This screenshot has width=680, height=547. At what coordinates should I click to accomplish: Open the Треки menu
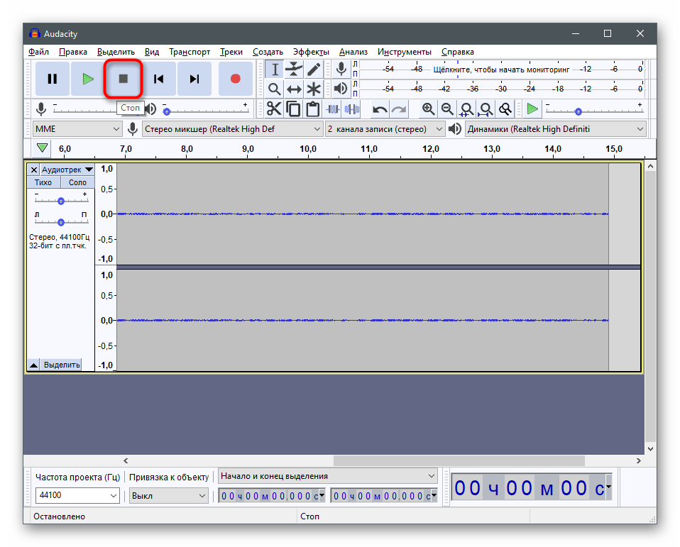pos(231,52)
